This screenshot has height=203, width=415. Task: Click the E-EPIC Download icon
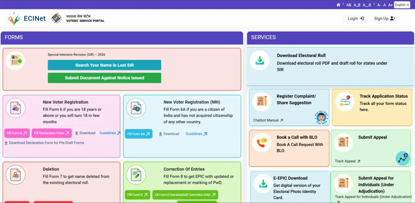[263, 184]
